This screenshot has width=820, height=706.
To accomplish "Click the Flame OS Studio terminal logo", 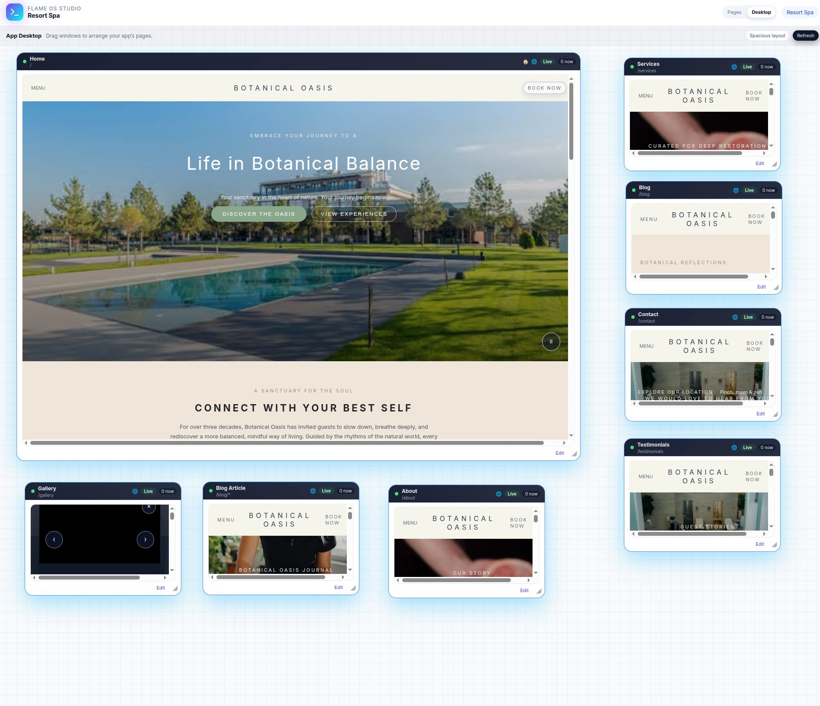I will tap(14, 12).
